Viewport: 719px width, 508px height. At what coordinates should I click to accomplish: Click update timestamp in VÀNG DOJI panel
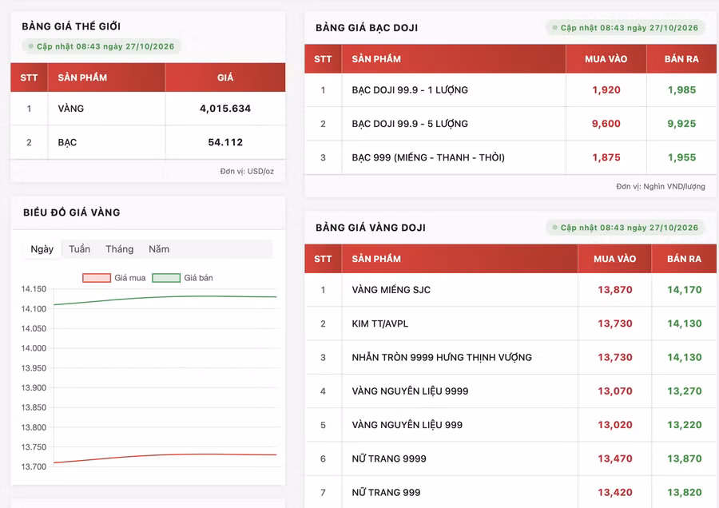[x=626, y=228]
